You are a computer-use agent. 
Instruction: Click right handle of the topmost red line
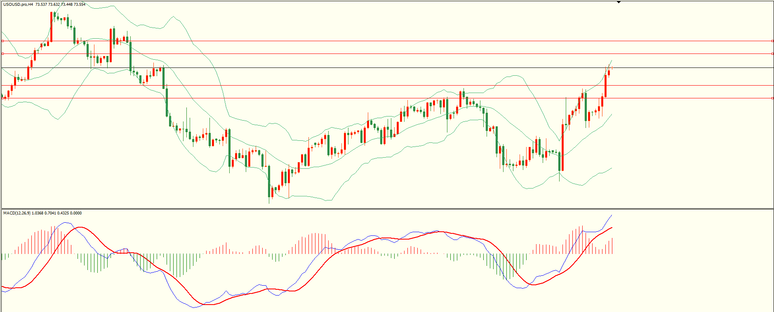tap(772, 41)
